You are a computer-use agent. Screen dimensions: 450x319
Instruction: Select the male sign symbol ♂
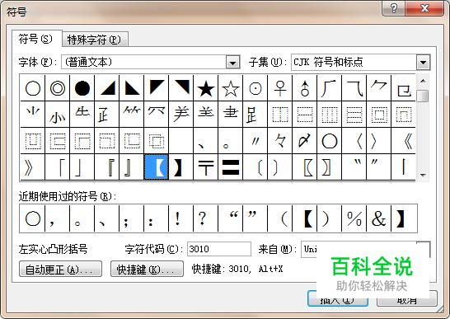[x=304, y=88]
